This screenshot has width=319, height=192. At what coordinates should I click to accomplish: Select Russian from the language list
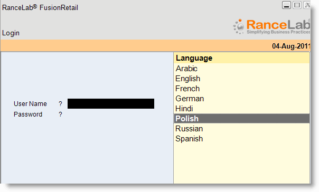(242, 129)
